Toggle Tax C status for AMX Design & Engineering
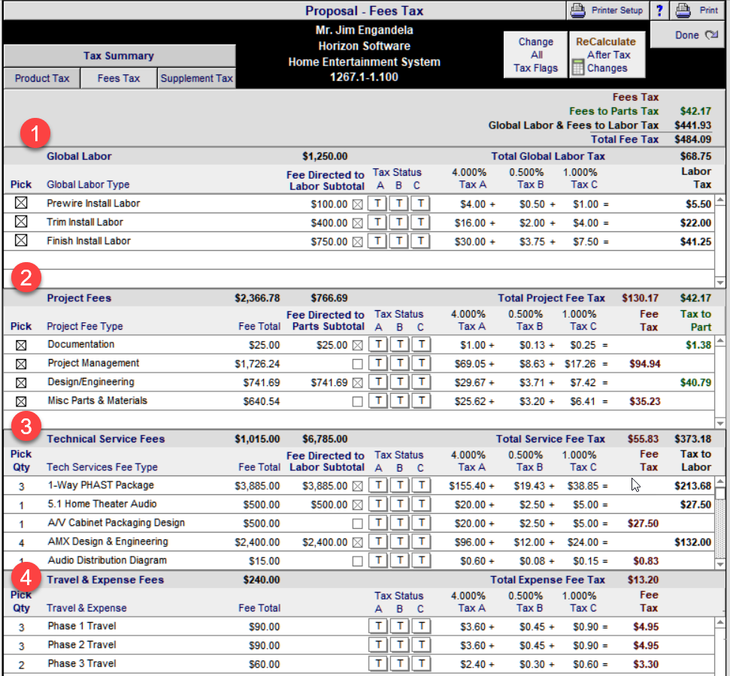The height and width of the screenshot is (676, 730). 421,542
